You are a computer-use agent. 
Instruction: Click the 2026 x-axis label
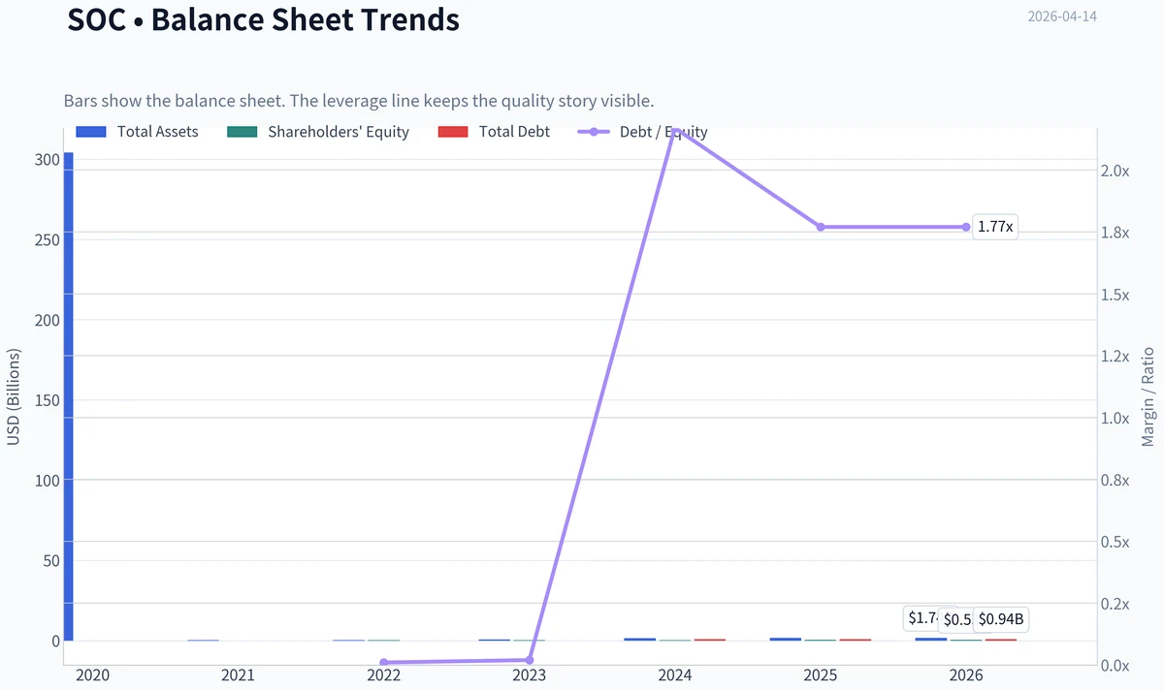tap(965, 675)
